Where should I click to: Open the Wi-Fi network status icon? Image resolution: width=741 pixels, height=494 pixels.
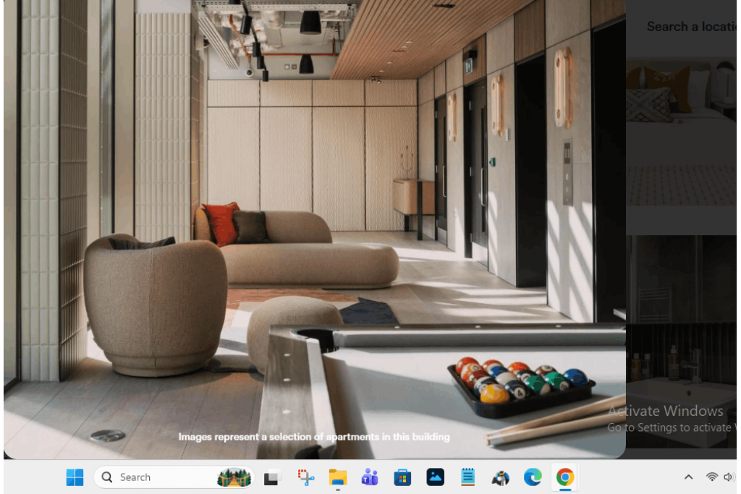712,477
